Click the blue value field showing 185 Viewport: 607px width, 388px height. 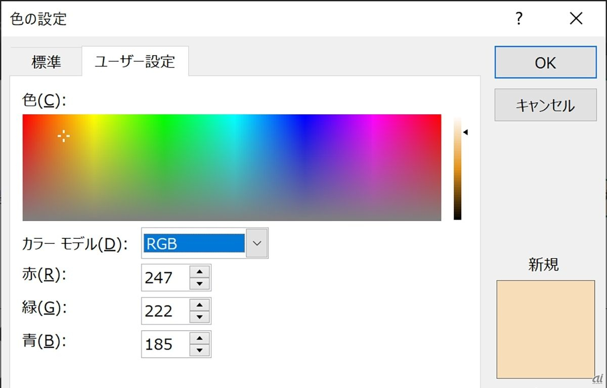tap(165, 344)
